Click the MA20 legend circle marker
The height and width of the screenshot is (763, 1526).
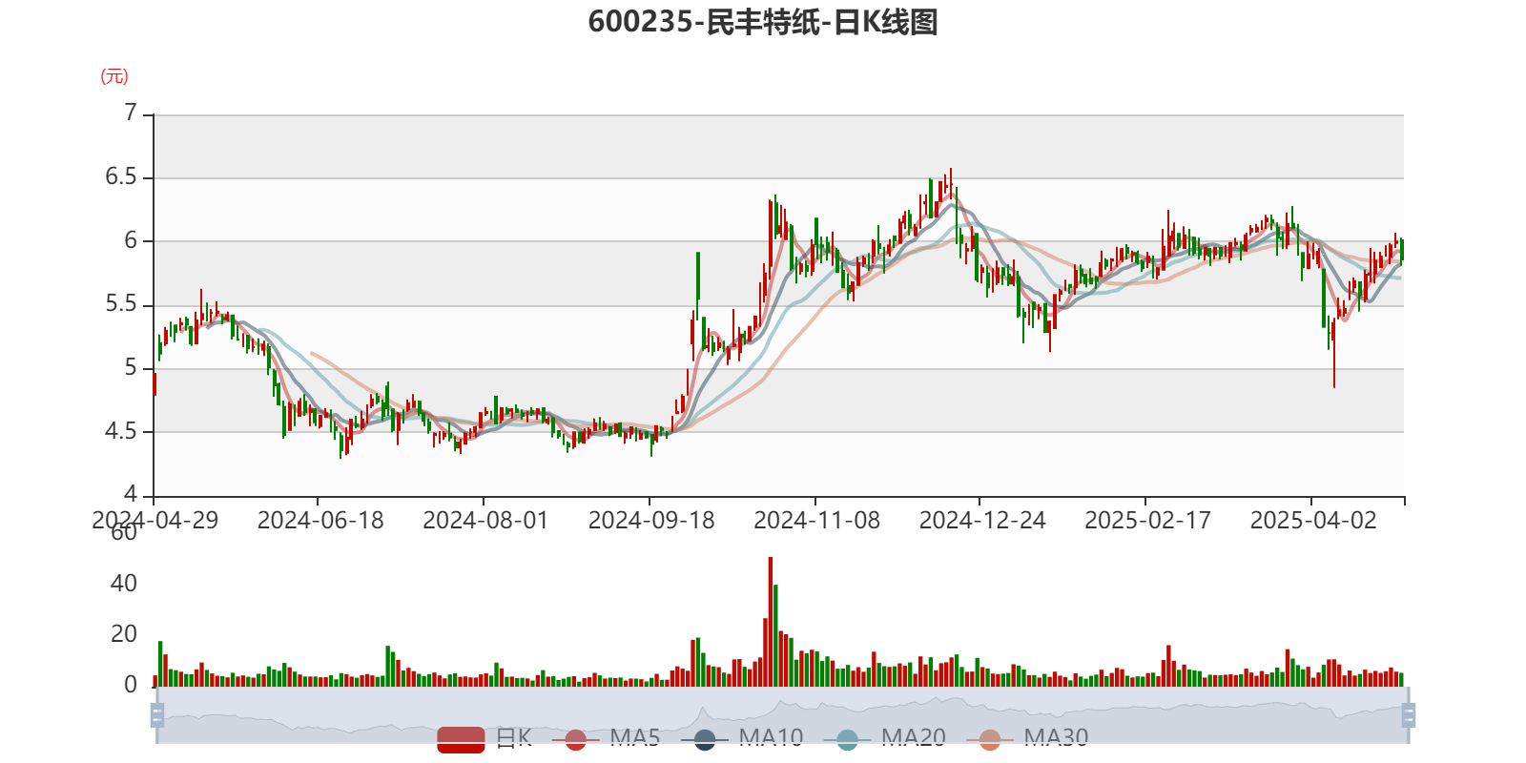[847, 739]
